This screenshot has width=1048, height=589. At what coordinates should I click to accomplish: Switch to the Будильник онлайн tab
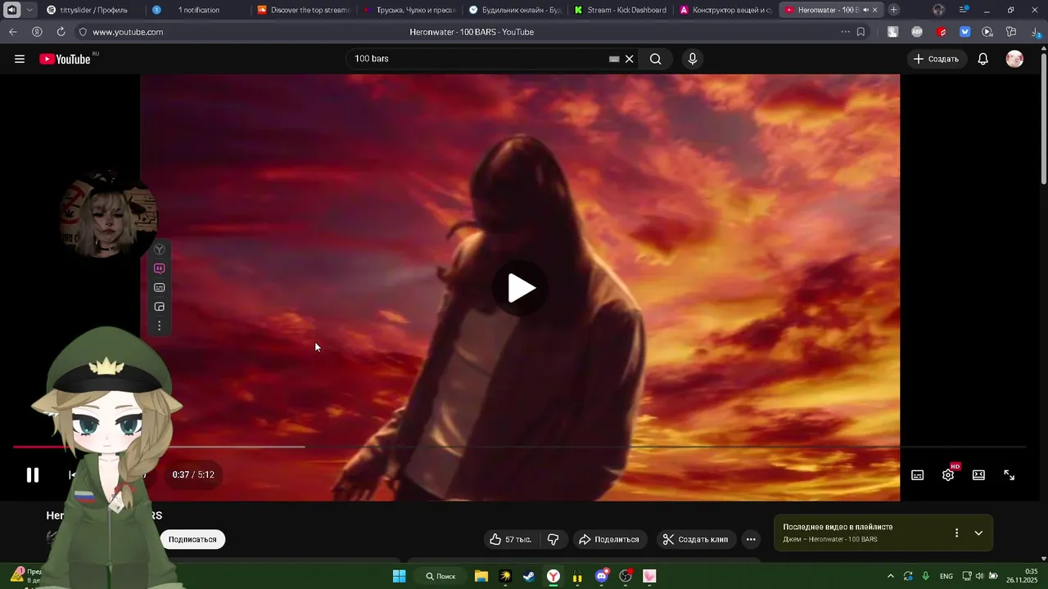(x=515, y=10)
